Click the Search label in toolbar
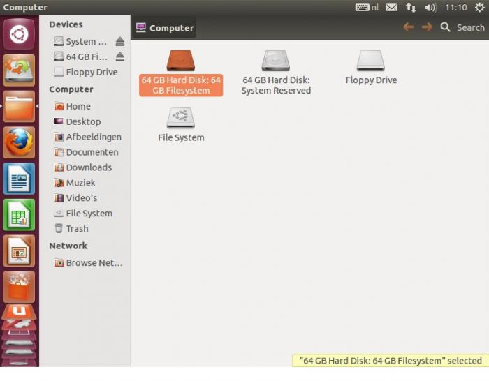Screen dimensions: 489x381 click(x=471, y=27)
